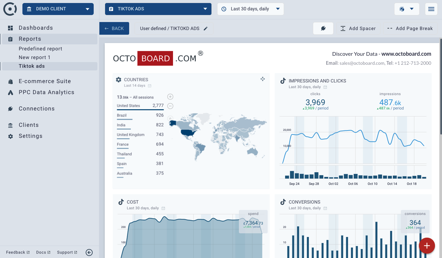Select Tiktok ads report
The image size is (442, 258).
[50, 66]
